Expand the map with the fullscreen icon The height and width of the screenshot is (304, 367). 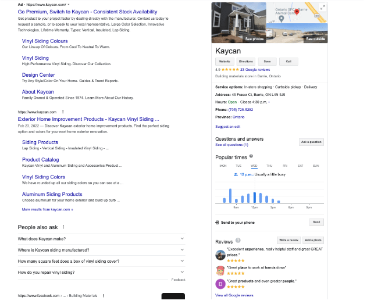(323, 8)
